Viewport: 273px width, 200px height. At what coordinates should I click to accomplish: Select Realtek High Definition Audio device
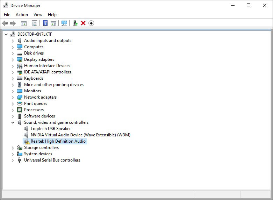point(58,141)
